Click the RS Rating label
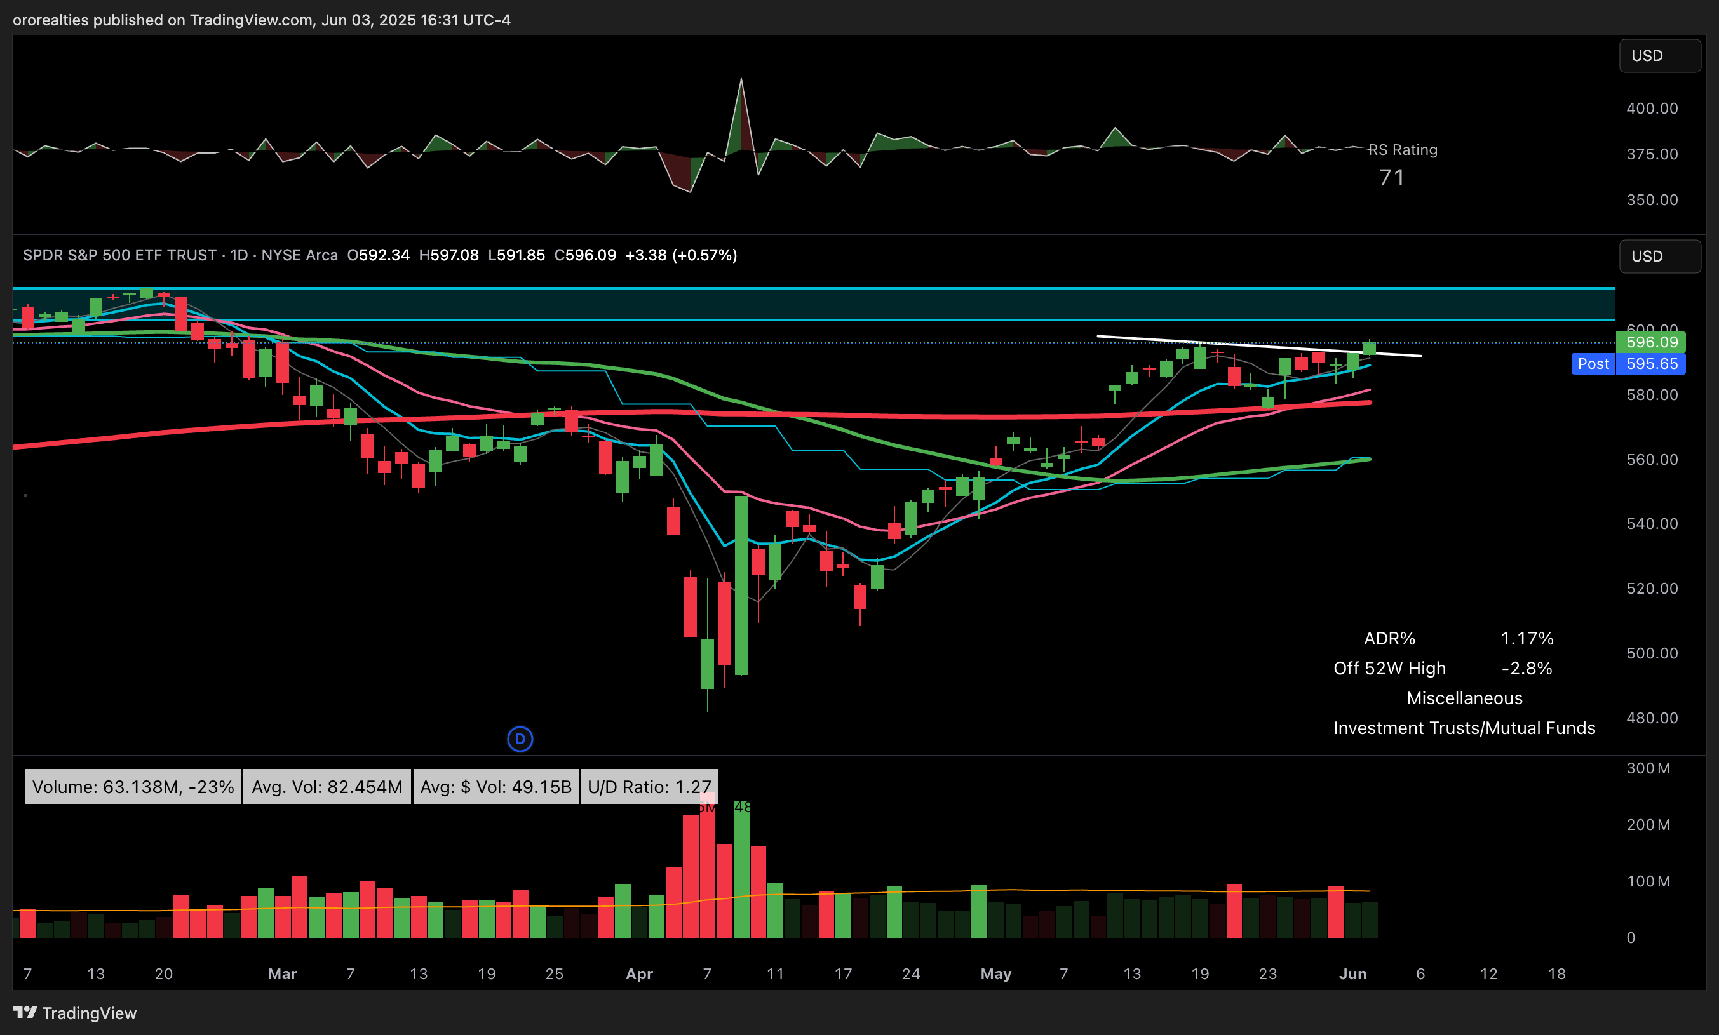This screenshot has width=1719, height=1035. pyautogui.click(x=1402, y=149)
